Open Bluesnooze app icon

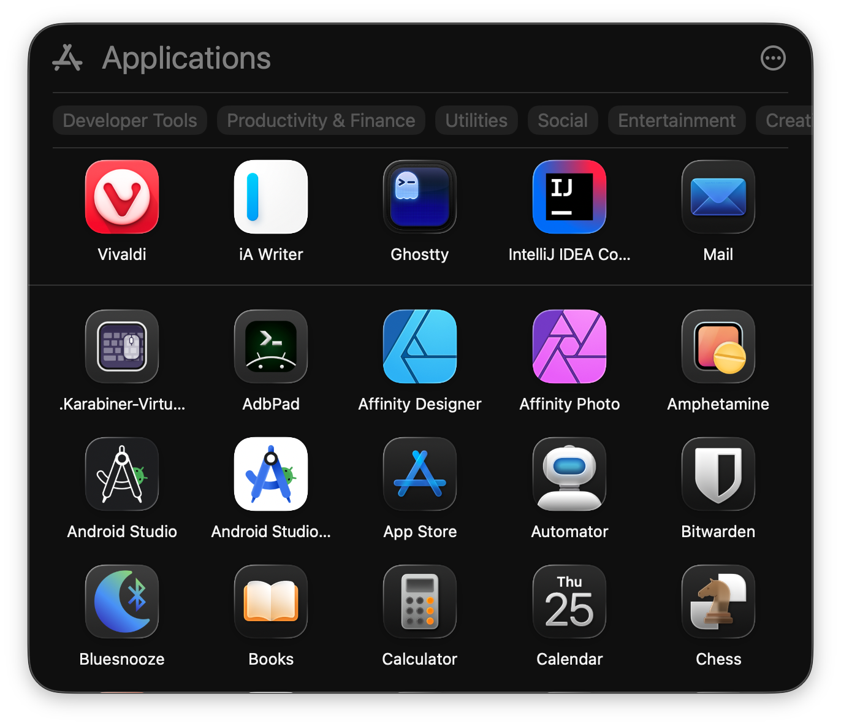[122, 602]
